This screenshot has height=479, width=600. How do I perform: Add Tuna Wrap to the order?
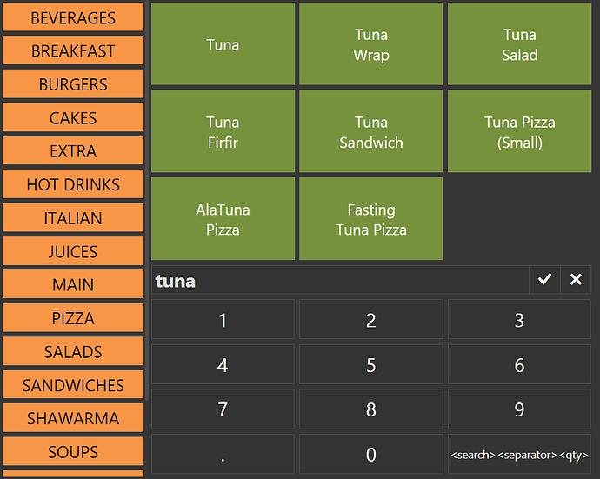pyautogui.click(x=371, y=44)
